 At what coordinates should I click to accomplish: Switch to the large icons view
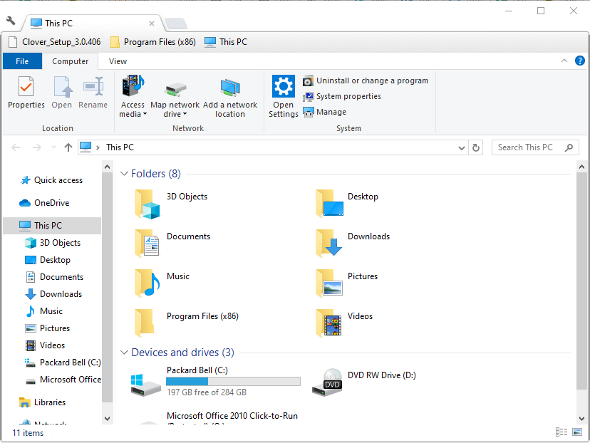click(x=577, y=432)
